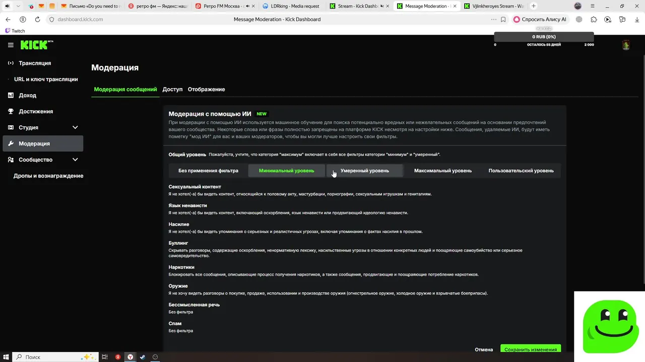This screenshot has width=645, height=362.
Task: Click the Сексуальный контент heading
Action: 195,187
